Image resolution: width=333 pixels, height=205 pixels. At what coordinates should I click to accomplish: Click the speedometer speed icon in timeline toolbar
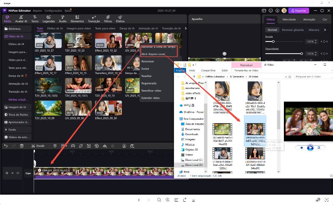point(73,146)
